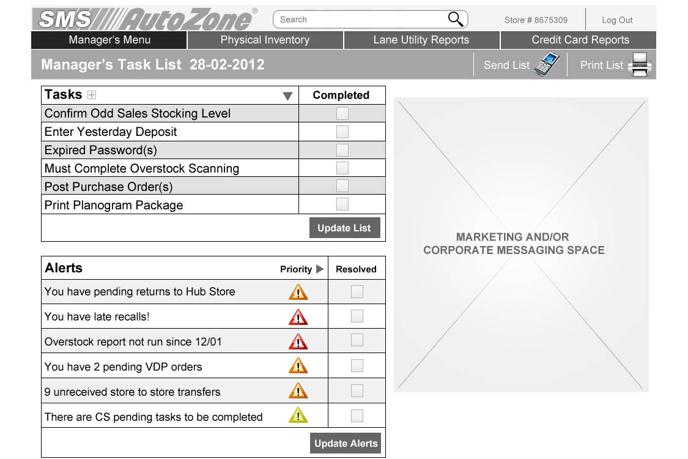The height and width of the screenshot is (459, 688).
Task: Click the printer icon for Print List
Action: pos(640,65)
